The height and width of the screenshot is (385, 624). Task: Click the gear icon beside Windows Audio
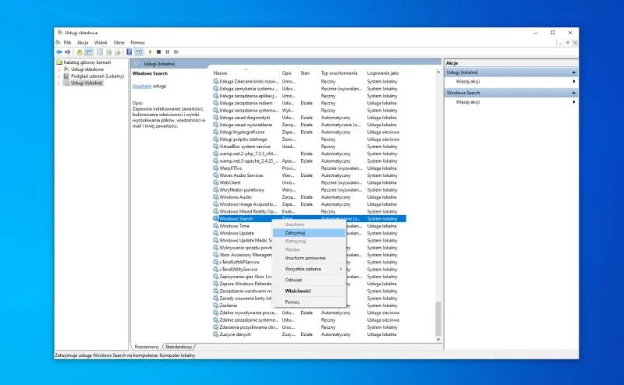pyautogui.click(x=216, y=197)
